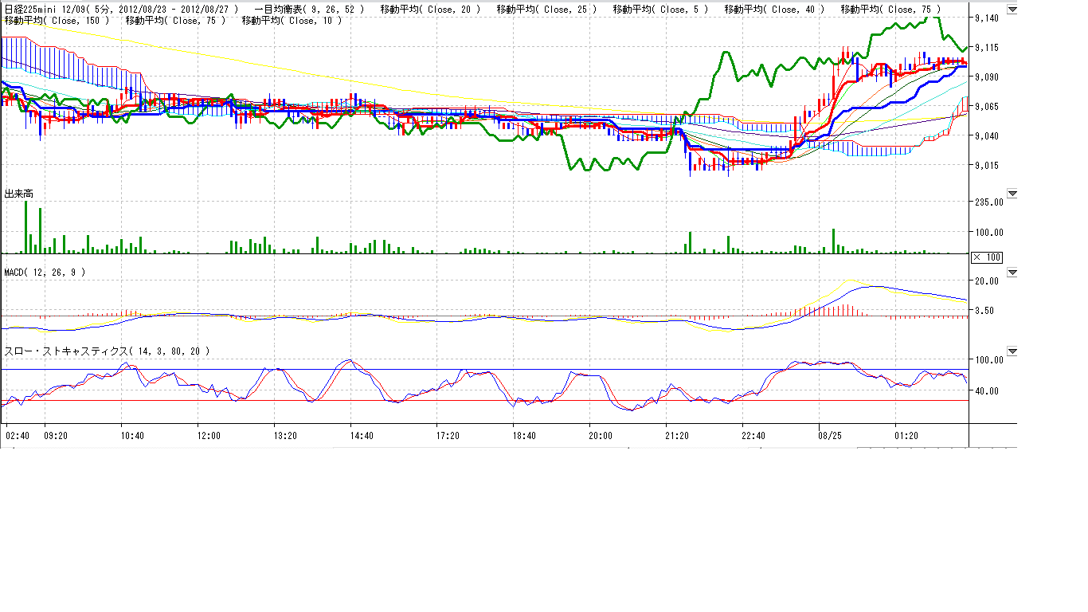
Task: Open the 出来高 volume panel dropdown arrow
Action: pos(1012,194)
